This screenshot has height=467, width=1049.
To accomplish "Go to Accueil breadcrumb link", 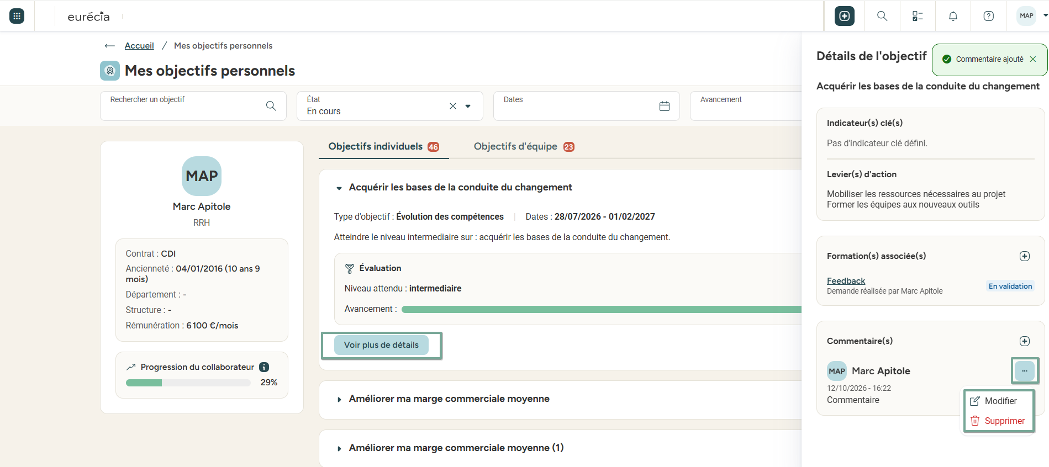I will pos(139,46).
